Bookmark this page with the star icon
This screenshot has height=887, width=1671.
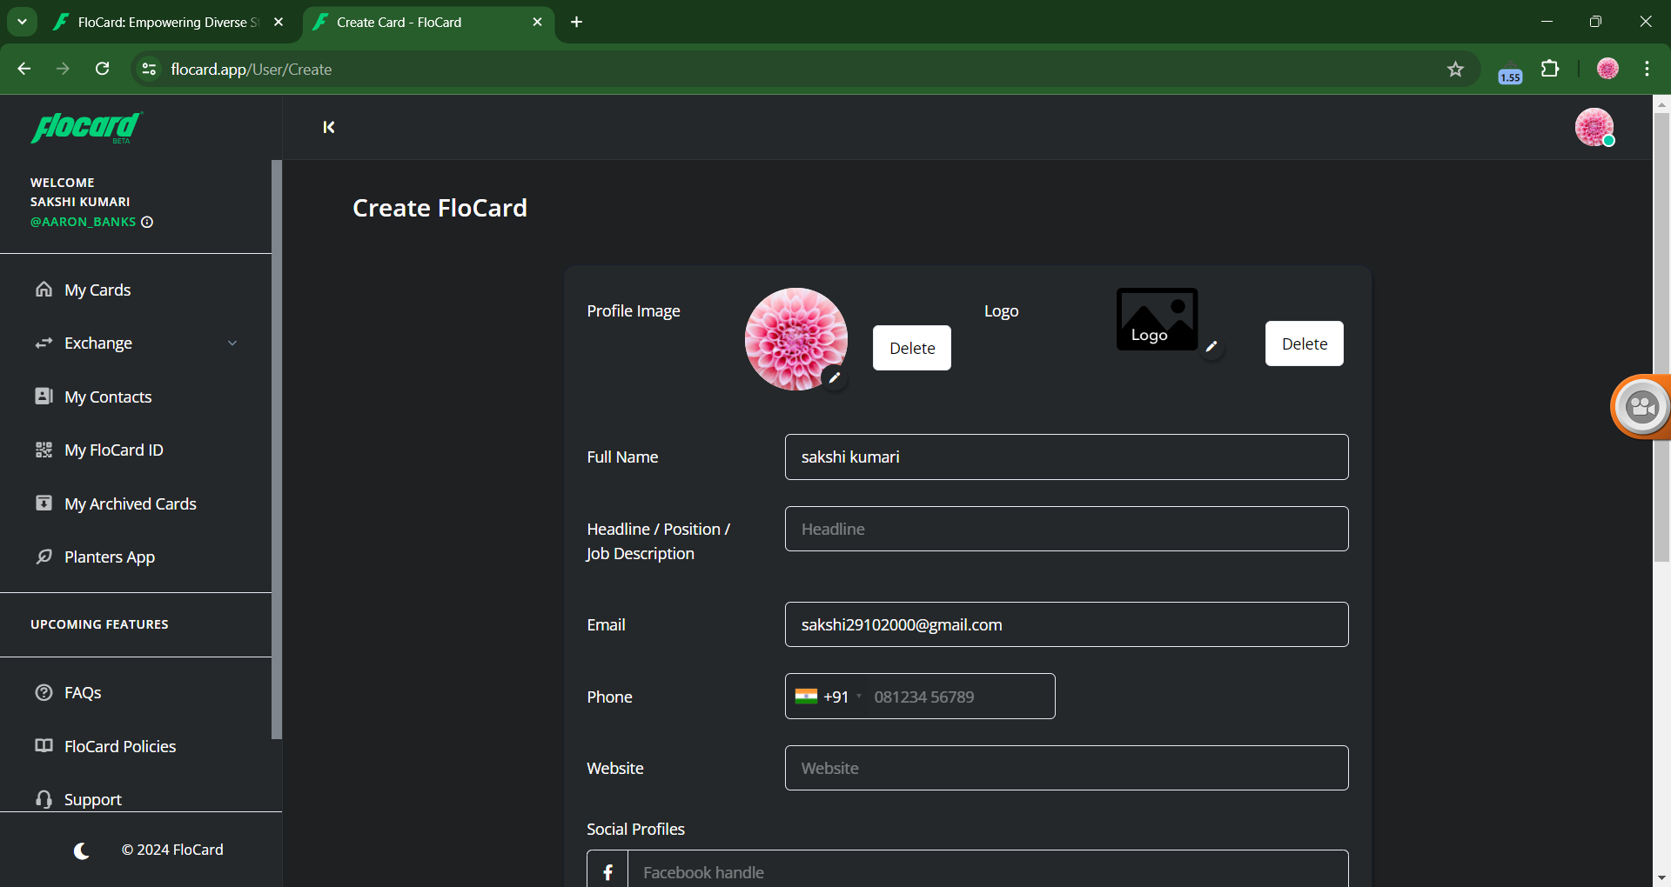1455,70
